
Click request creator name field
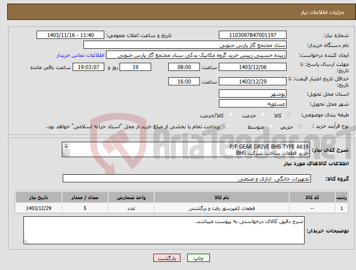(x=196, y=55)
